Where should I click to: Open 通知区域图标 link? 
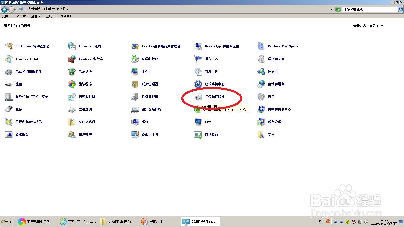click(151, 109)
